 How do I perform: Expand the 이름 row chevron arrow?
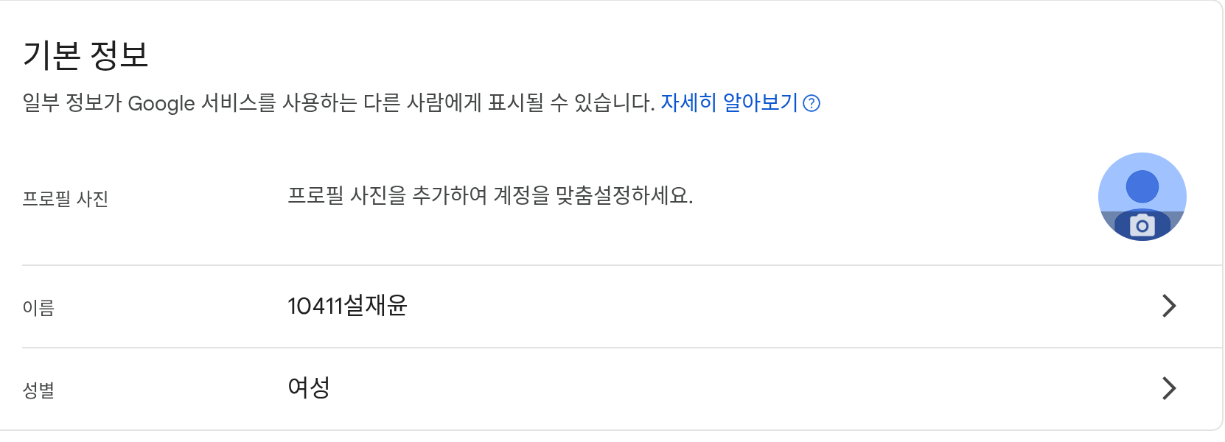1168,306
